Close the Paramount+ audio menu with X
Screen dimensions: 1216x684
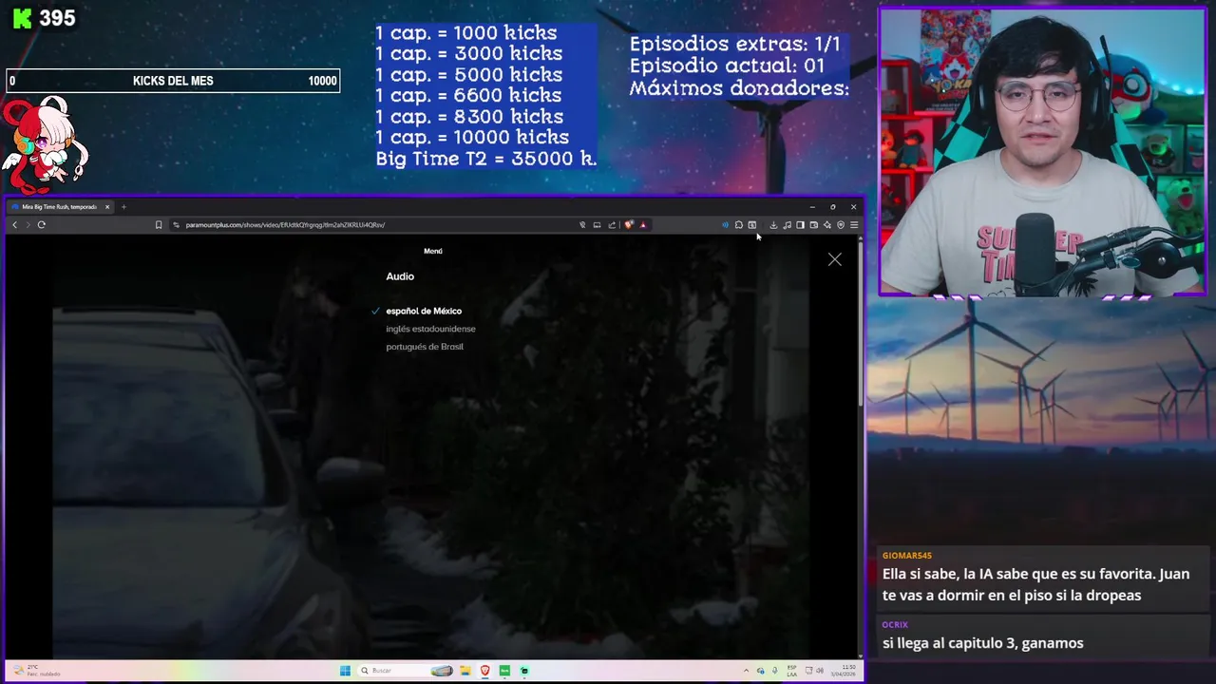click(834, 259)
